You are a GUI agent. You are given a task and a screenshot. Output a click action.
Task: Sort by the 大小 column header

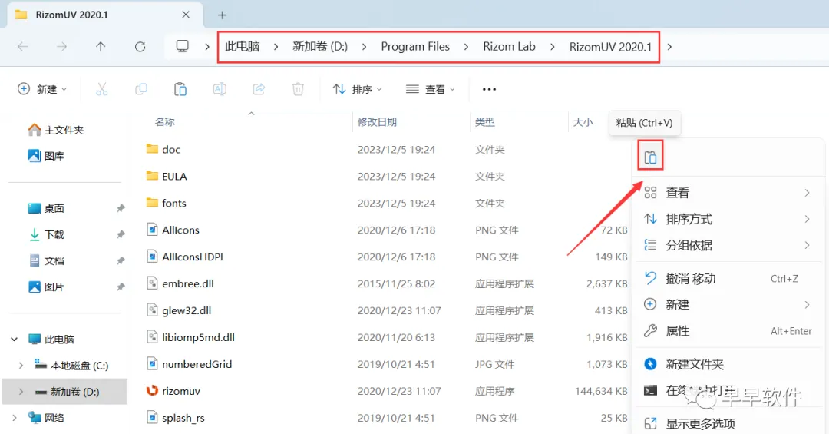click(583, 122)
